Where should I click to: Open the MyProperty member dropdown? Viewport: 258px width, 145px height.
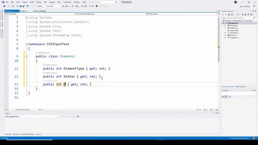tap(182, 14)
